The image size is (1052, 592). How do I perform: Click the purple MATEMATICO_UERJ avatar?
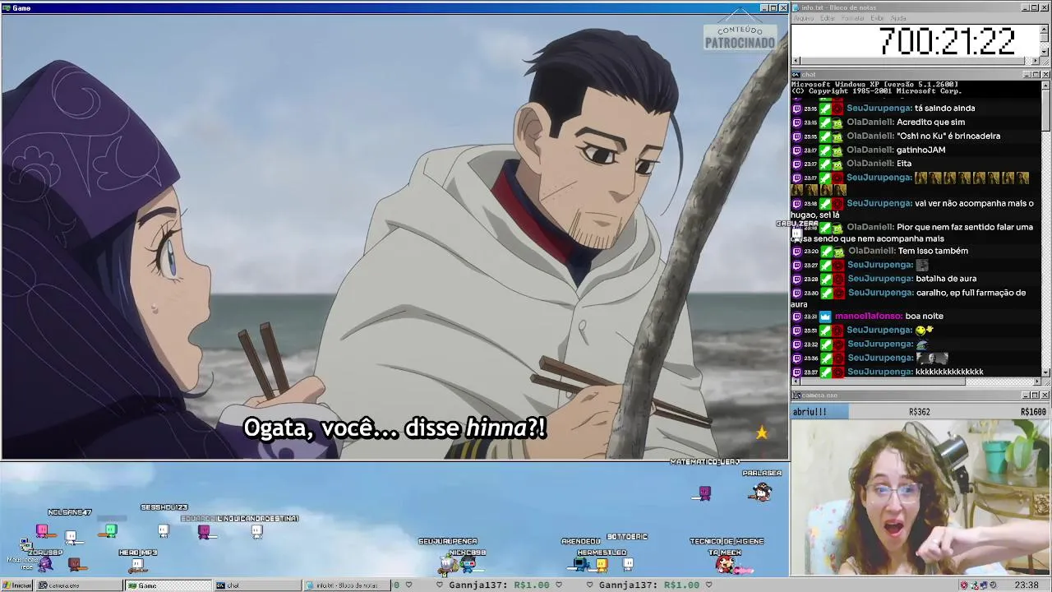point(704,493)
